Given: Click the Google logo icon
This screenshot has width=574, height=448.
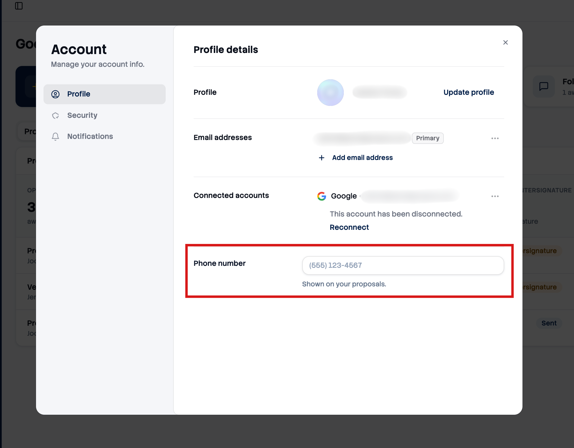Looking at the screenshot, I should tap(322, 196).
